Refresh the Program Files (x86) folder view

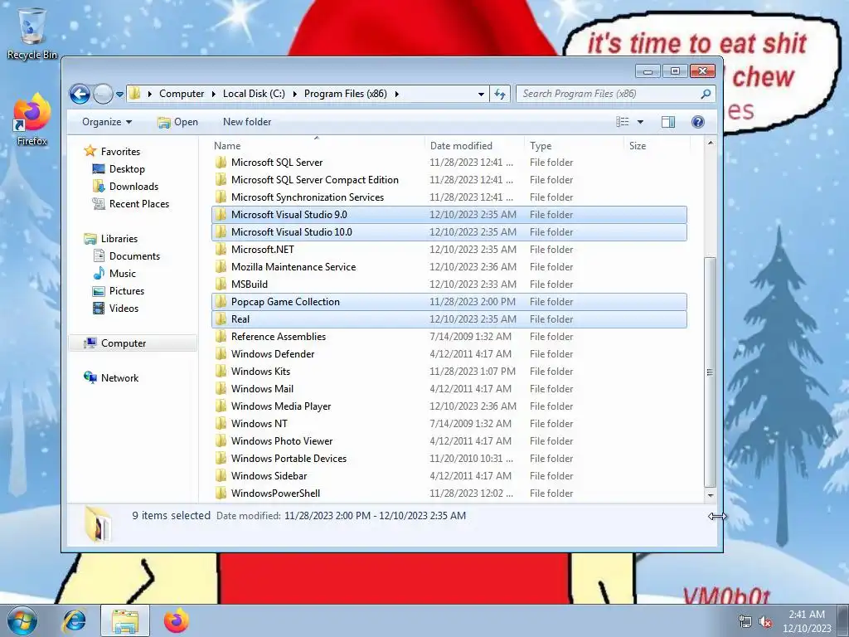(x=500, y=95)
